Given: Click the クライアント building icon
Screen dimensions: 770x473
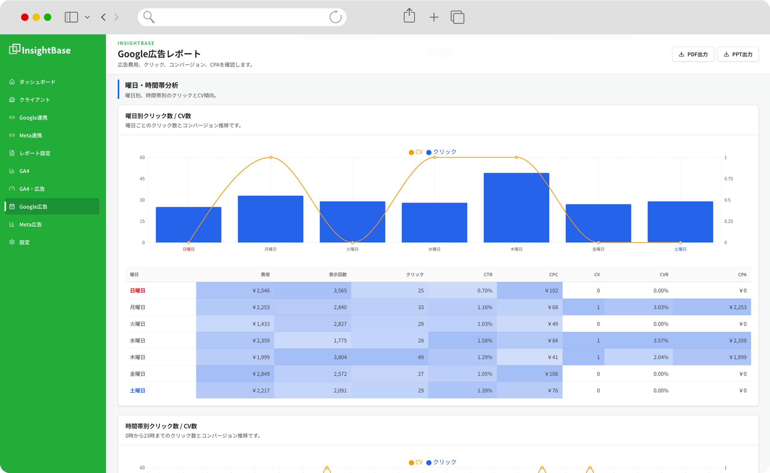Looking at the screenshot, I should (x=12, y=100).
